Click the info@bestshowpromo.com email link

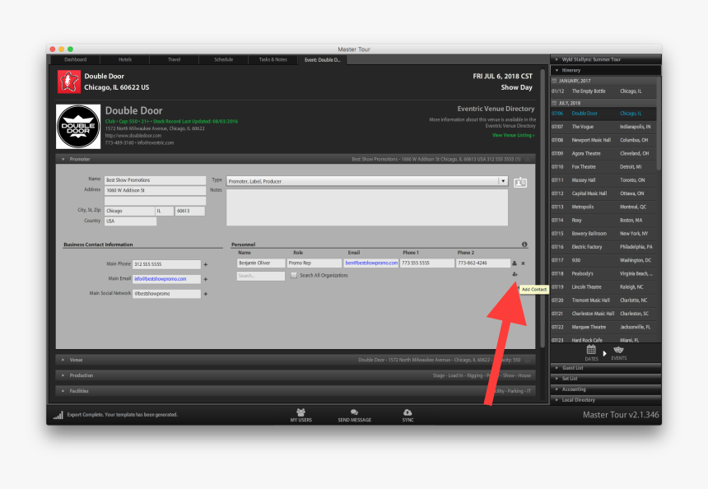point(160,279)
